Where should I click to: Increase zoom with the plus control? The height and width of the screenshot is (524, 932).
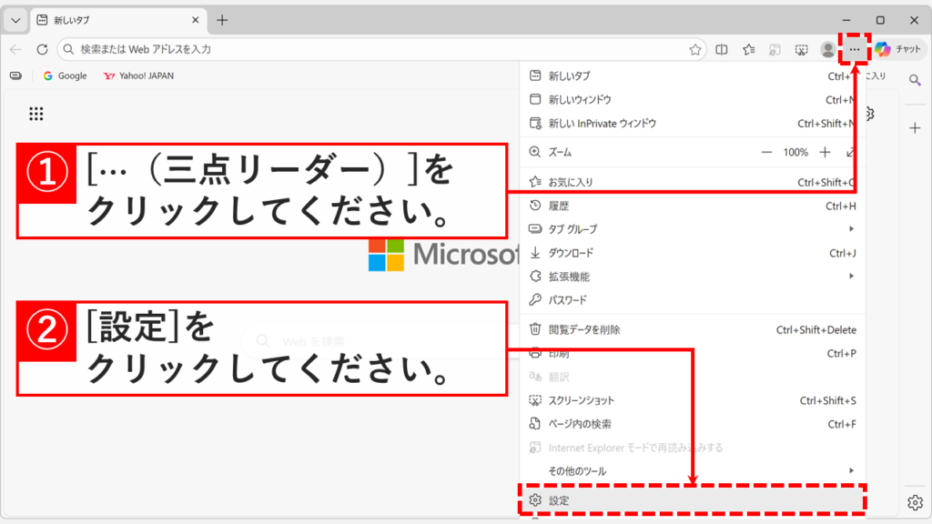(824, 152)
